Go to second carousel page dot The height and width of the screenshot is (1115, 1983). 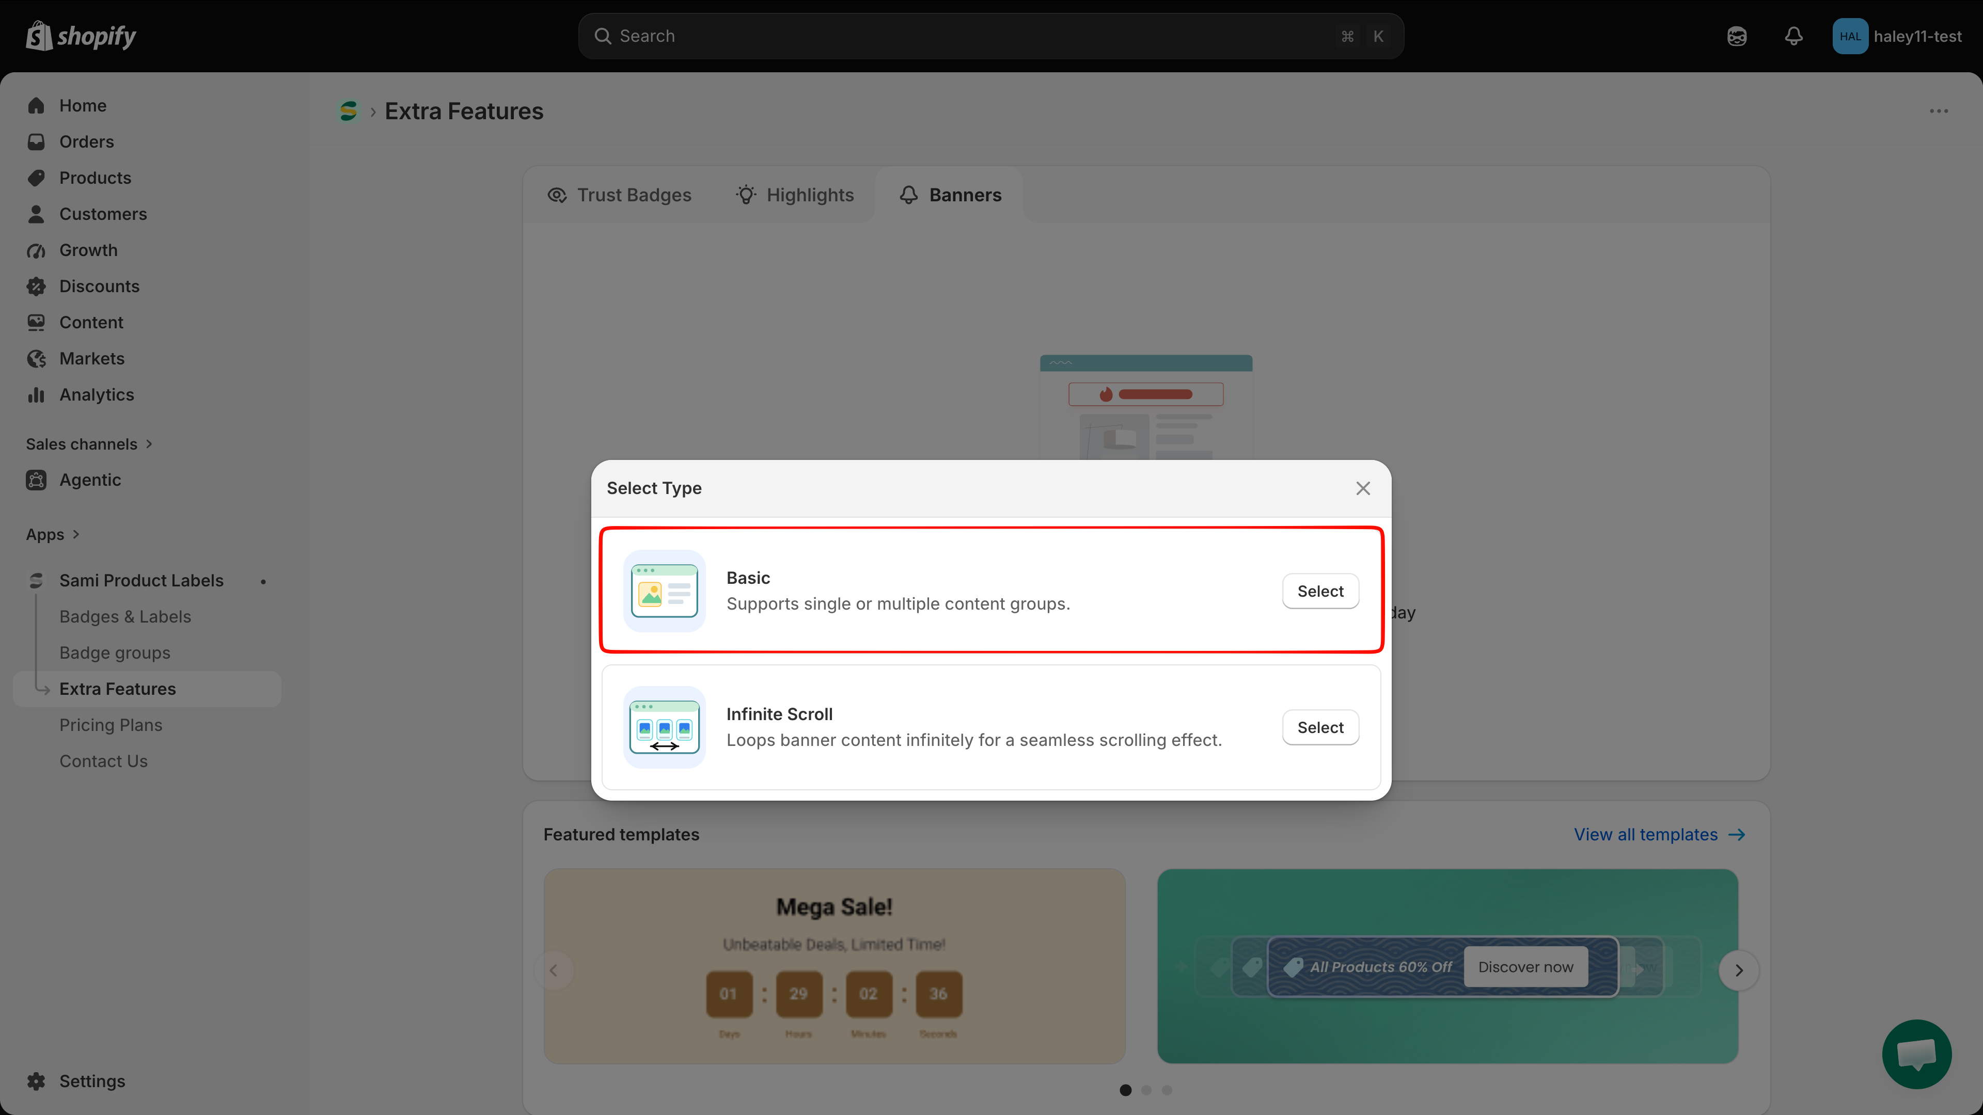pos(1146,1090)
